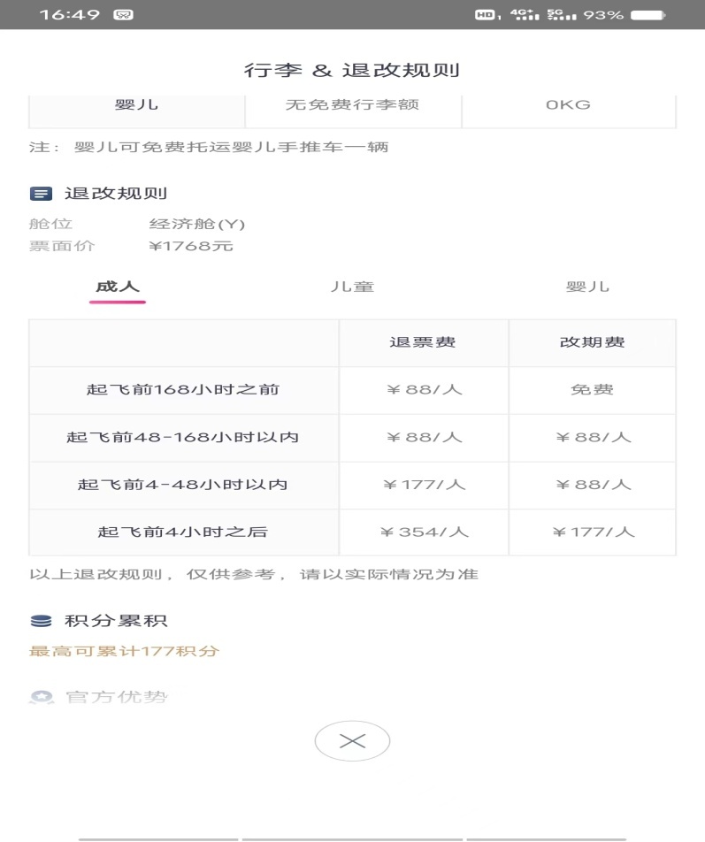The width and height of the screenshot is (705, 842).
Task: Close the baggage and refund rules popup
Action: tap(352, 741)
